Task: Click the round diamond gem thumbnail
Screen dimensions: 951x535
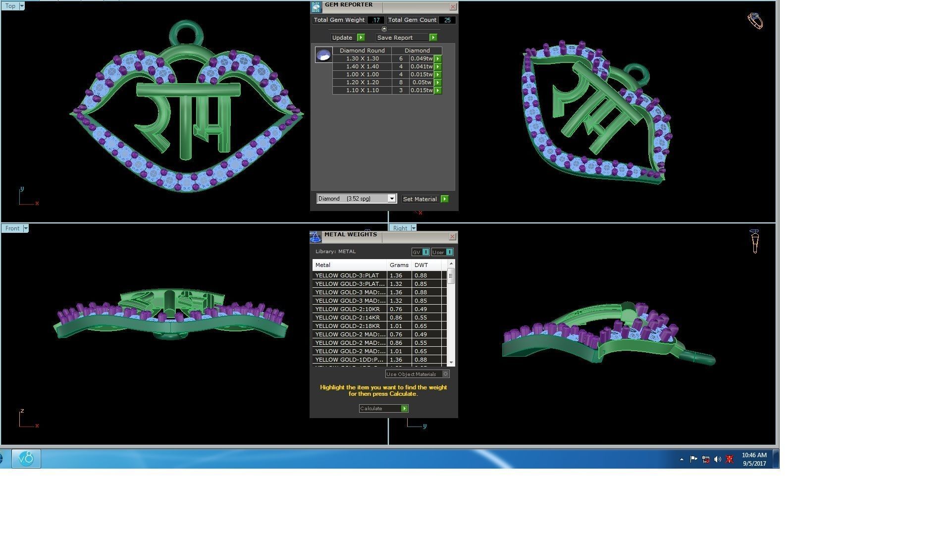Action: 323,55
